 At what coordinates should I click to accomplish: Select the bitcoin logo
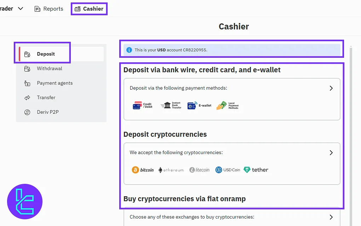(x=143, y=170)
